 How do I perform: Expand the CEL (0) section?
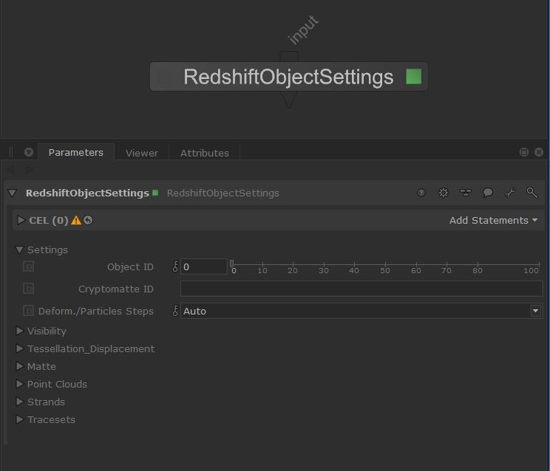[x=21, y=220]
